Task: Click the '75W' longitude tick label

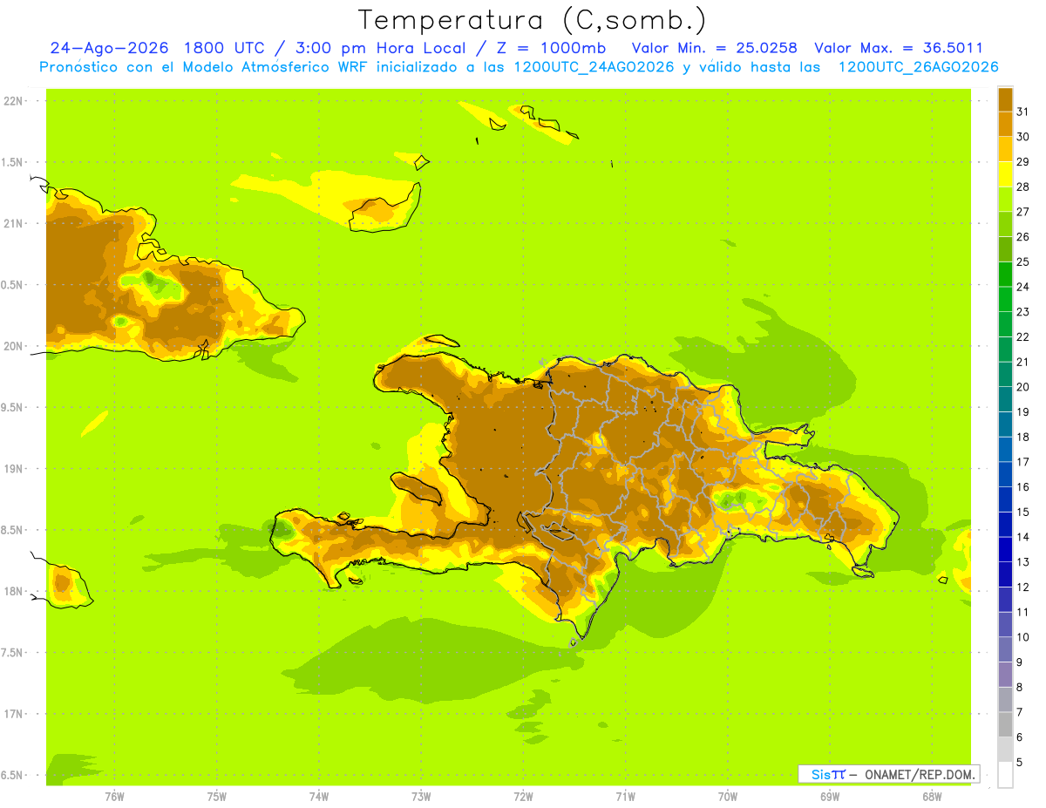Action: 217,797
